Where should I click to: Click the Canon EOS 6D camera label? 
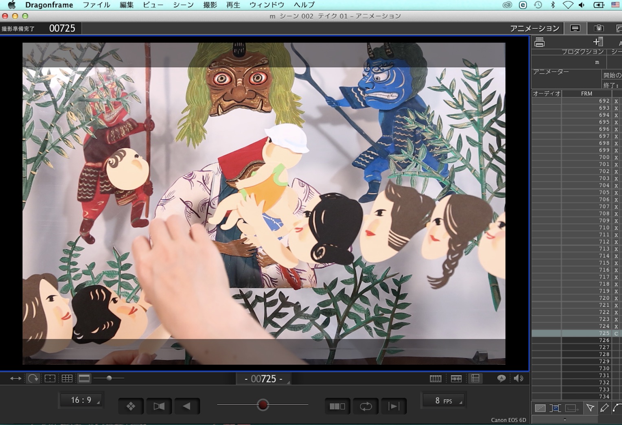point(508,420)
